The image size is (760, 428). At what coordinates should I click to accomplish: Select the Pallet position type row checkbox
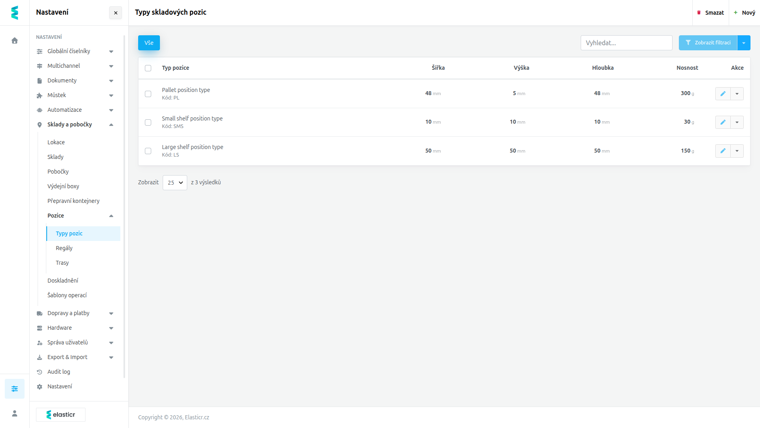(148, 94)
